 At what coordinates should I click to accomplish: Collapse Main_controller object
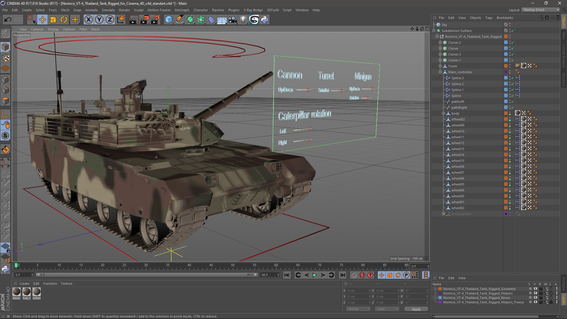click(440, 72)
